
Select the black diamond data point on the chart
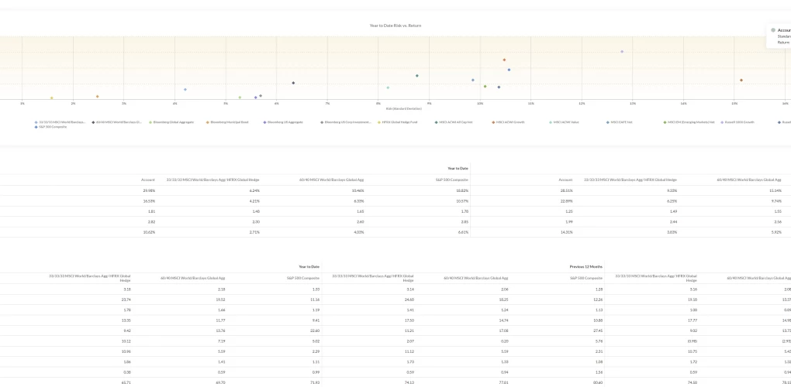coord(293,83)
